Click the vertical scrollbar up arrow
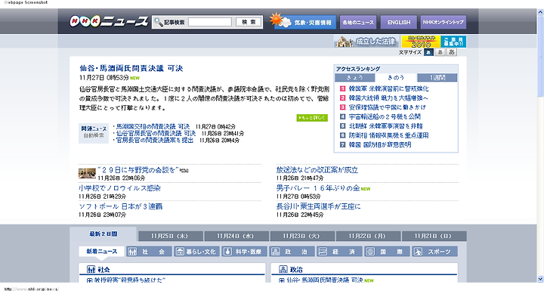This screenshot has height=291, width=544. tap(540, 11)
